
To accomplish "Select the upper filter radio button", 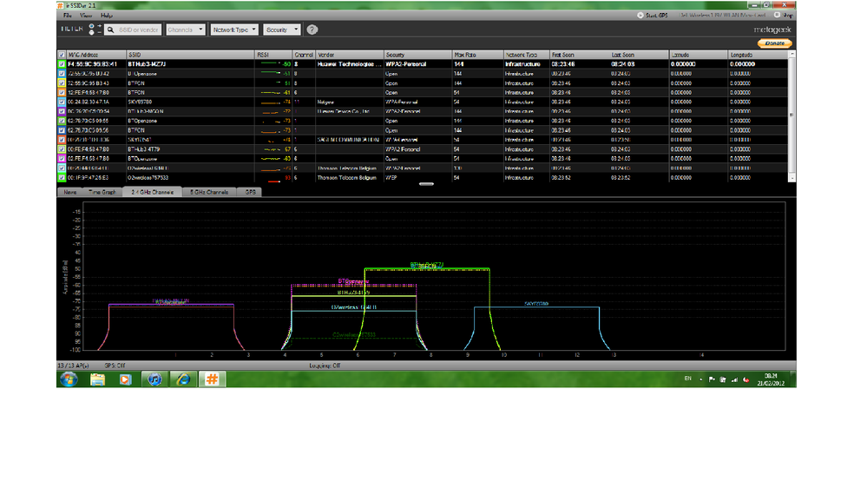I will [x=92, y=27].
